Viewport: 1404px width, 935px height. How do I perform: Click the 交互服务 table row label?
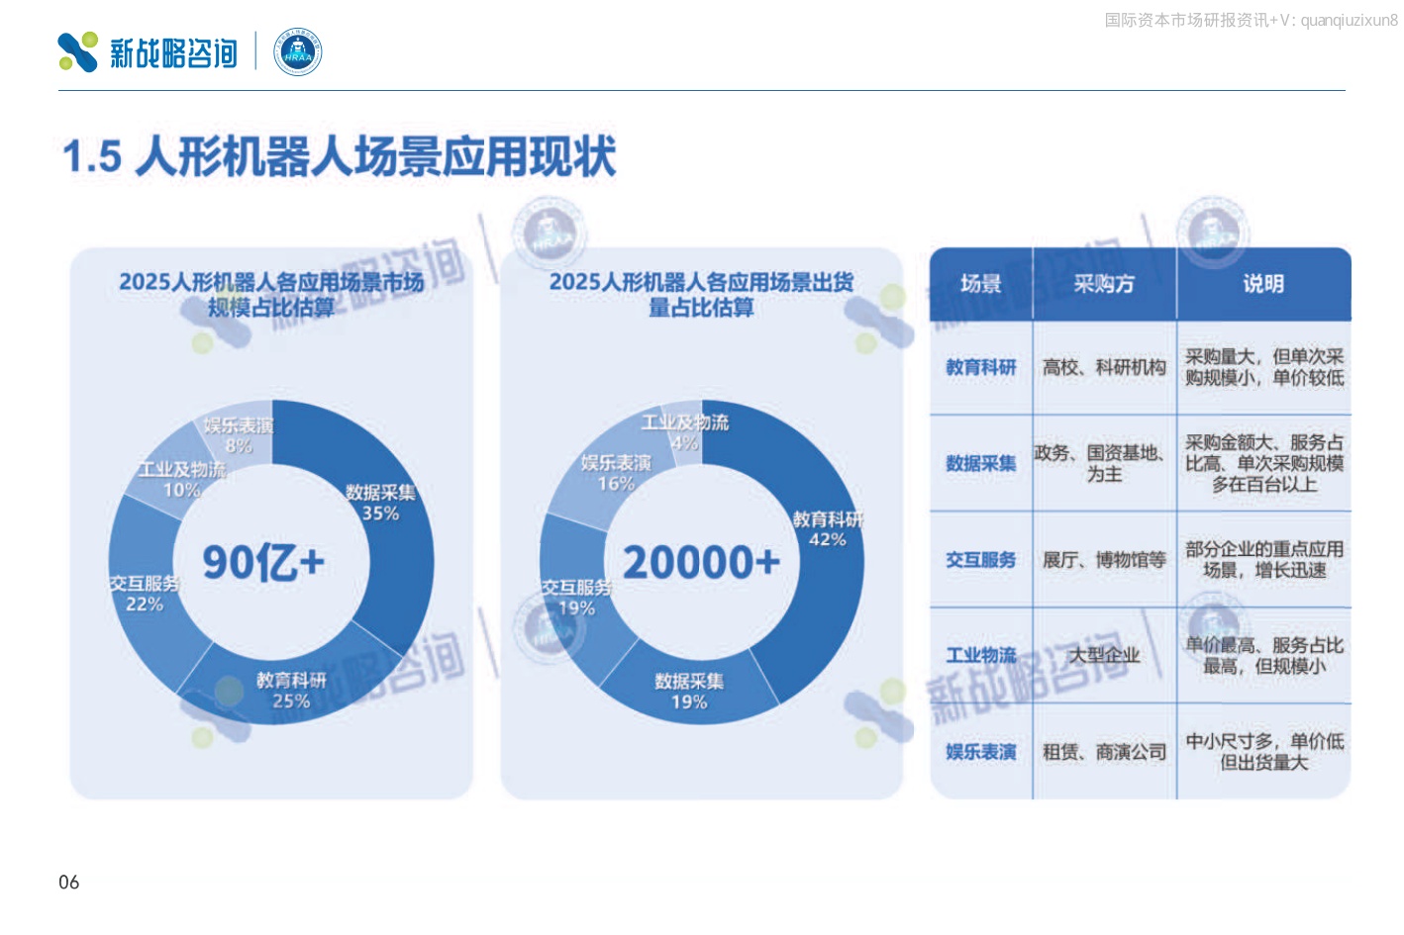[981, 559]
